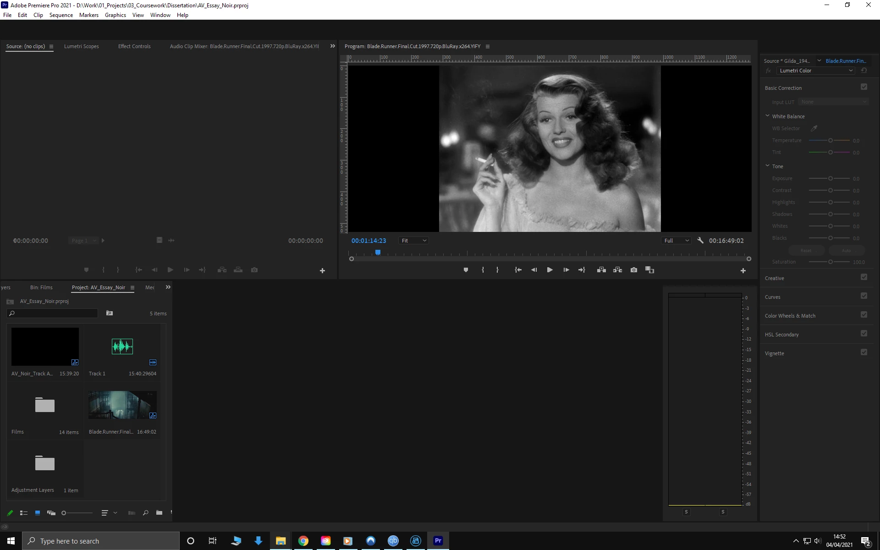Screen dimensions: 880x550
Task: Open the Full playback resolution dropdown
Action: point(676,241)
